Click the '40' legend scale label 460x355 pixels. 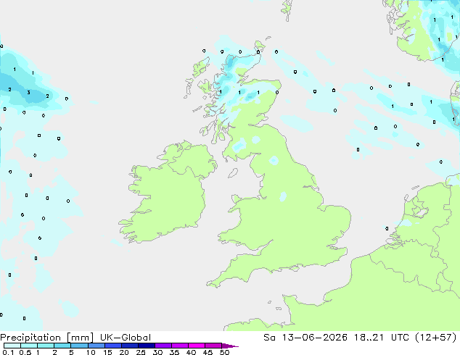coord(191,352)
